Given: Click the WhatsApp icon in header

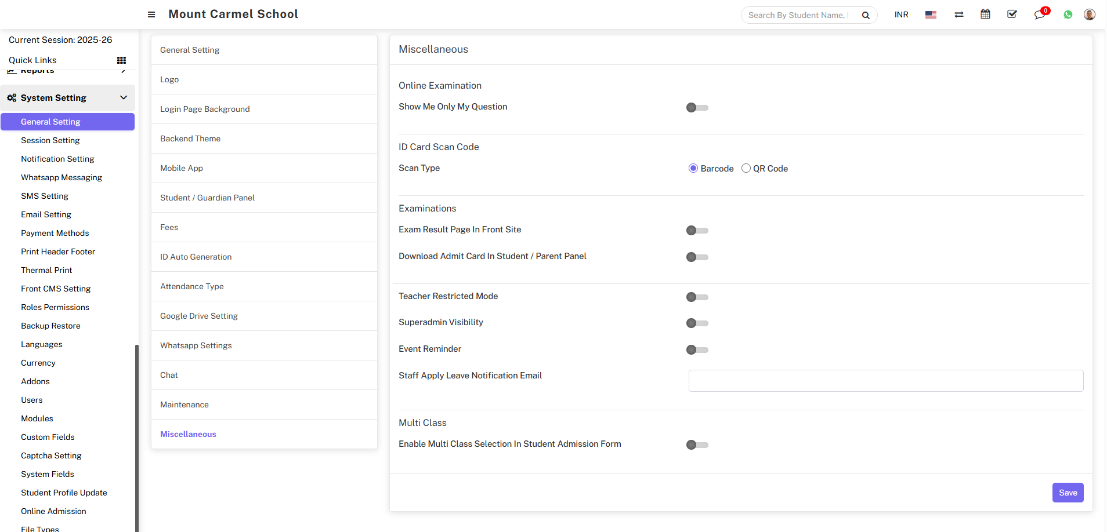Looking at the screenshot, I should 1068,15.
